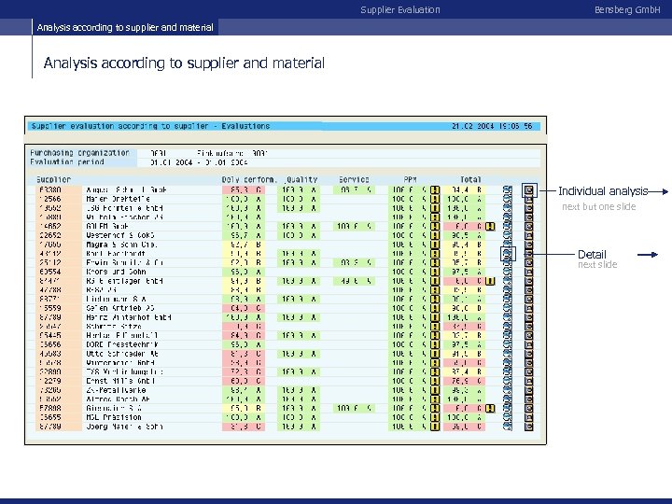672x504 pixels.
Task: Open individual analysis for Knors und Sohn
Action: (x=529, y=272)
